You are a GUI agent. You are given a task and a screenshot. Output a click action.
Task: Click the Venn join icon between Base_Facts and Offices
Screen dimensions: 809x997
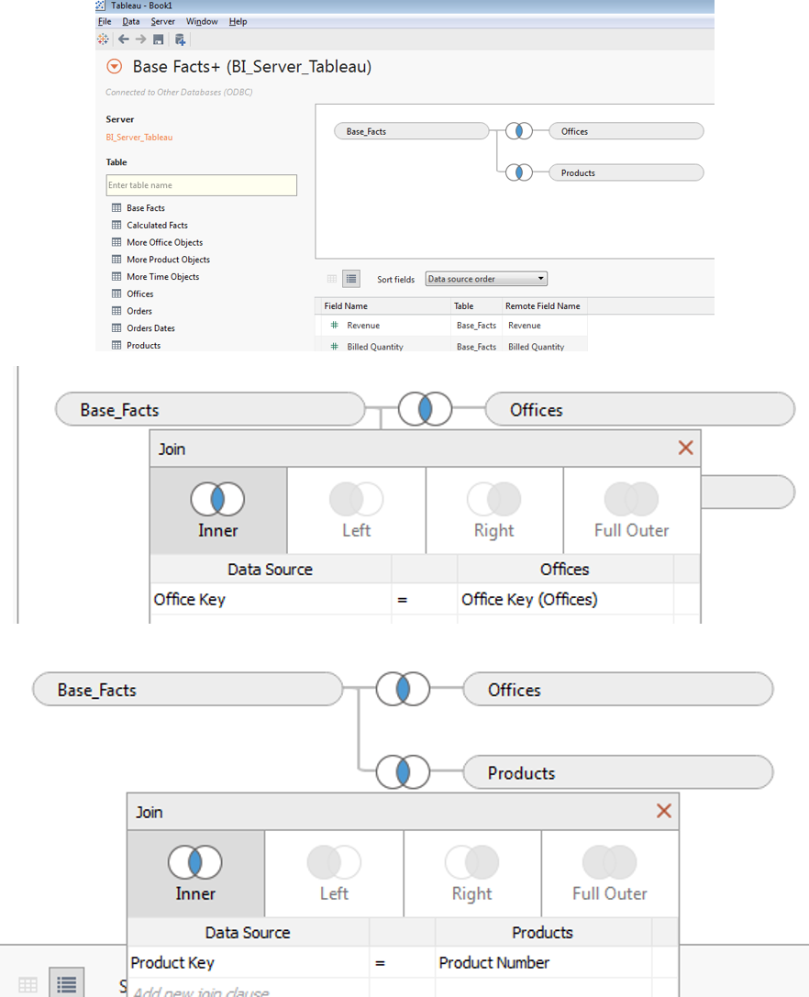[424, 409]
